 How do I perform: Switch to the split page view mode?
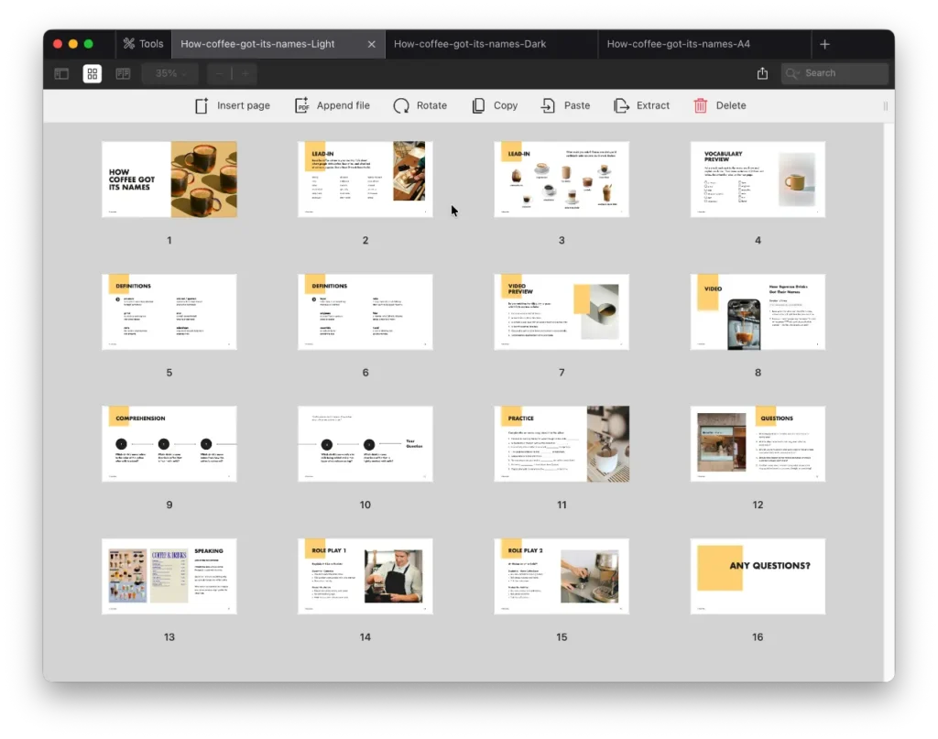point(123,73)
